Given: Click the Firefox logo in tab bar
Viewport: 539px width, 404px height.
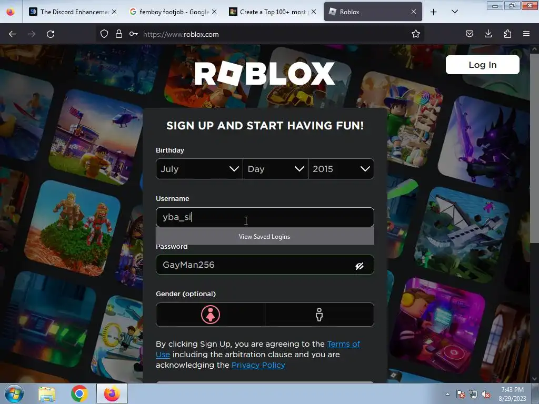Looking at the screenshot, I should 11,12.
